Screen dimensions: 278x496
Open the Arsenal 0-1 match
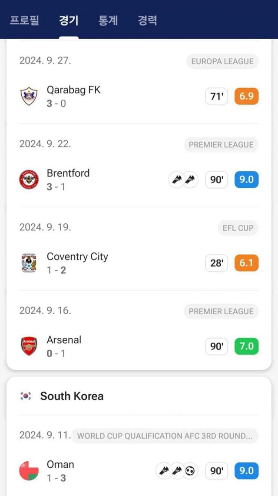tap(109, 346)
